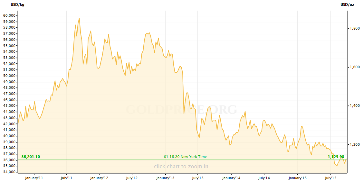Click the USD/oz axis title

coord(347,5)
